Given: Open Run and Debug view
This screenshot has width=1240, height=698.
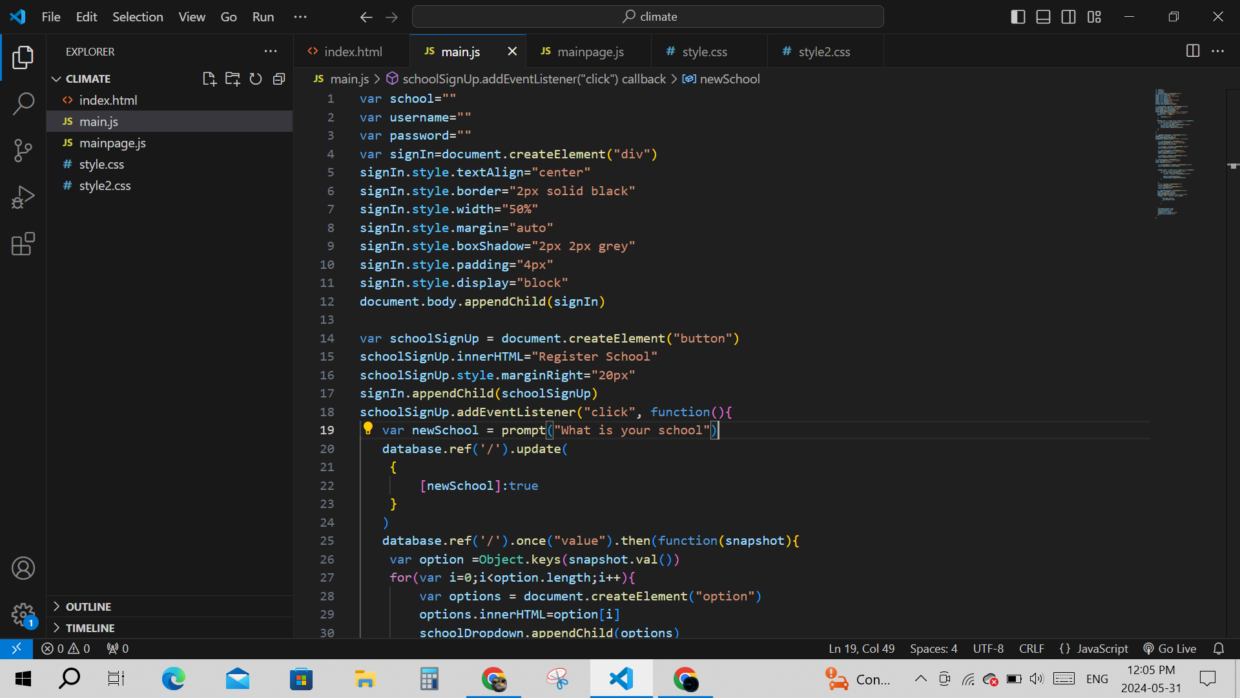Looking at the screenshot, I should (x=23, y=197).
